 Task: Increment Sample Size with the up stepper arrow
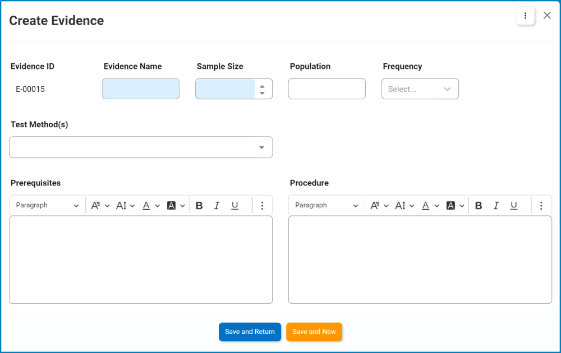point(262,85)
